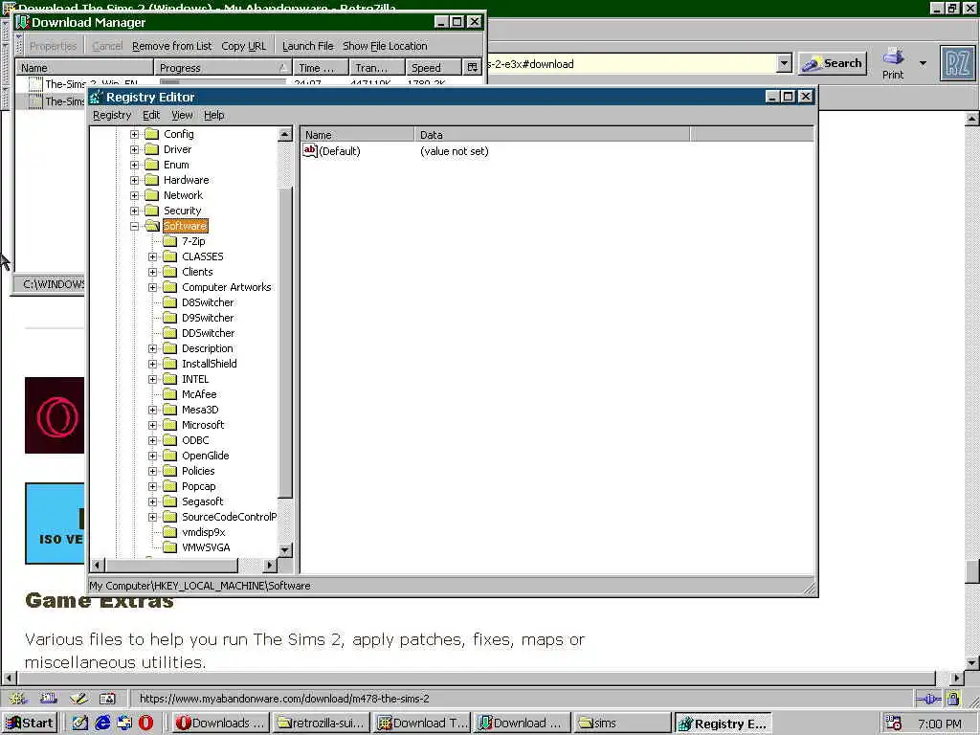Select the Description key
This screenshot has height=735, width=980.
click(x=208, y=348)
